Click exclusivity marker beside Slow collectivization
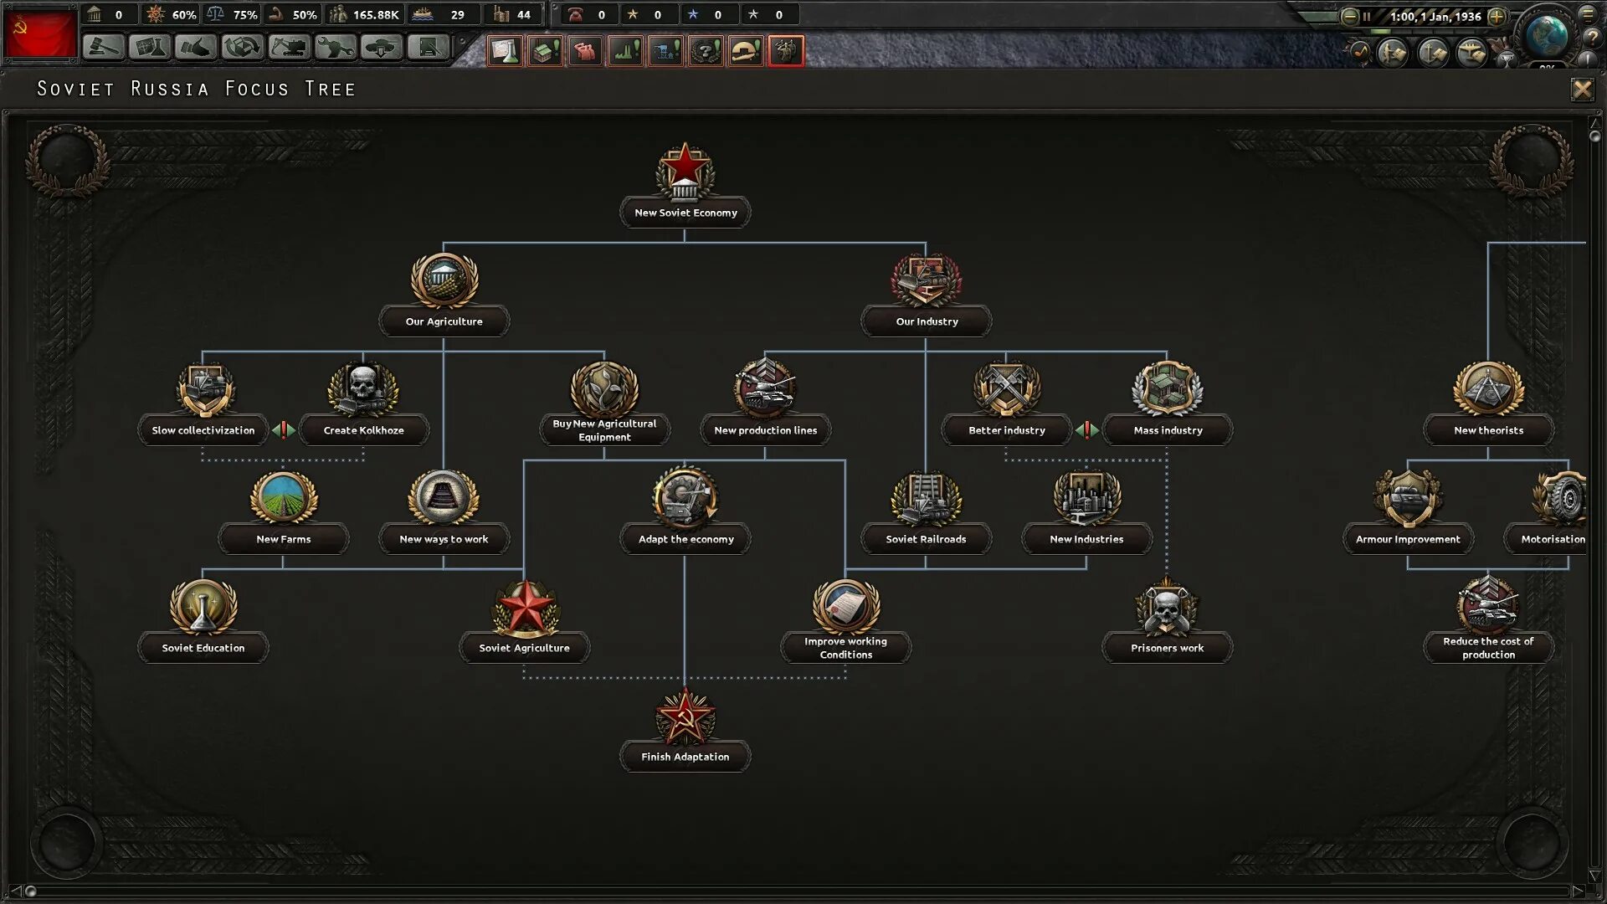The height and width of the screenshot is (904, 1607). pos(284,430)
